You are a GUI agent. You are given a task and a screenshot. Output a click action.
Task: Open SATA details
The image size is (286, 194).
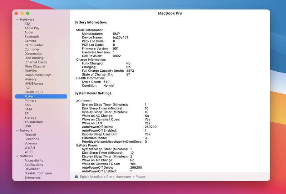28,109
